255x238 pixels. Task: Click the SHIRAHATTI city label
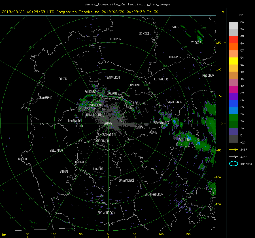[x=106, y=135]
